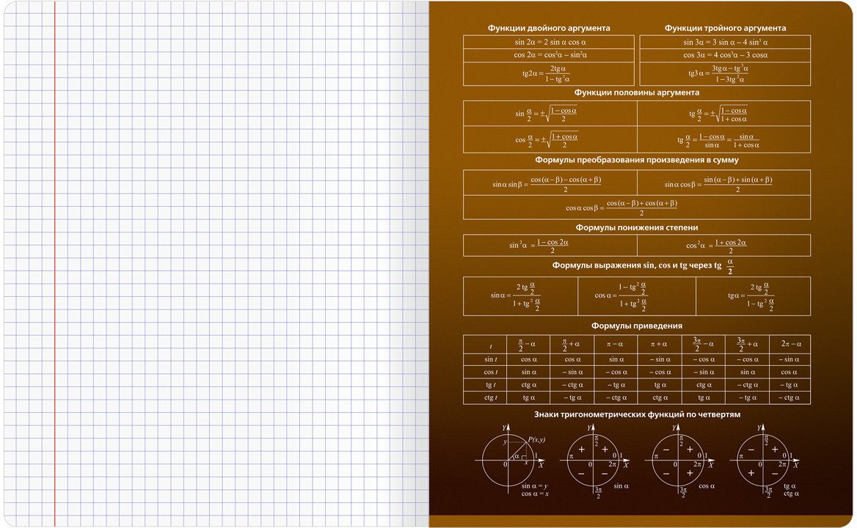This screenshot has height=528, width=857.
Task: Click the 'ctg t' row label
Action: [491, 397]
